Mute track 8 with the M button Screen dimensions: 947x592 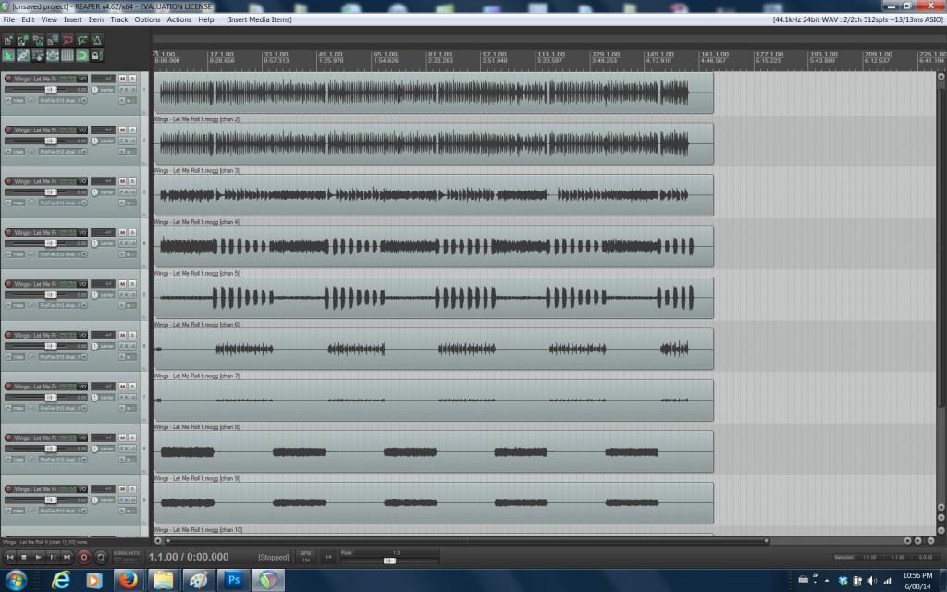[123, 438]
